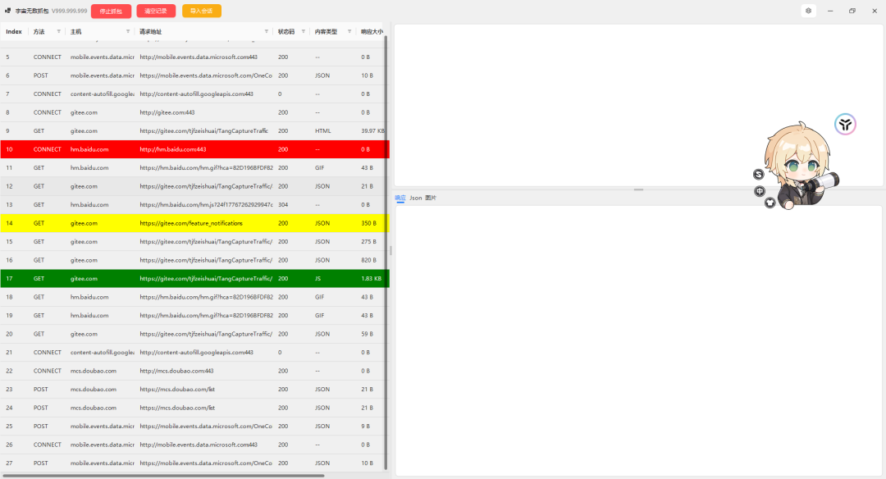Toggle capture off with 停止抓包
Image resolution: width=886 pixels, height=479 pixels.
coord(111,11)
